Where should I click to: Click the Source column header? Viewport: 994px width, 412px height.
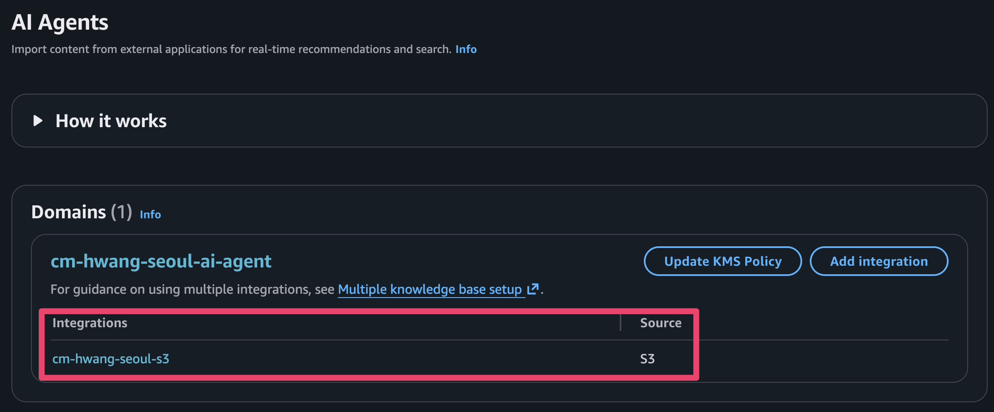(x=660, y=323)
